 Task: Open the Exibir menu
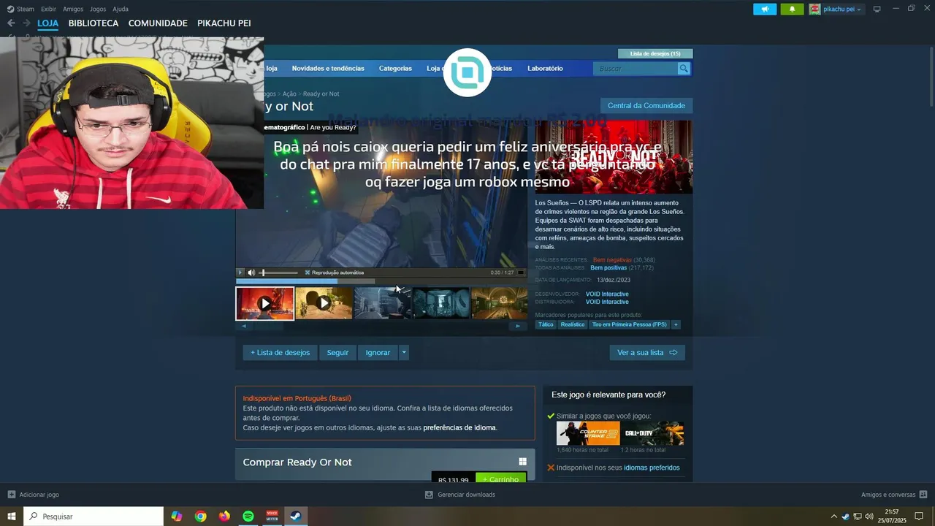coord(48,9)
